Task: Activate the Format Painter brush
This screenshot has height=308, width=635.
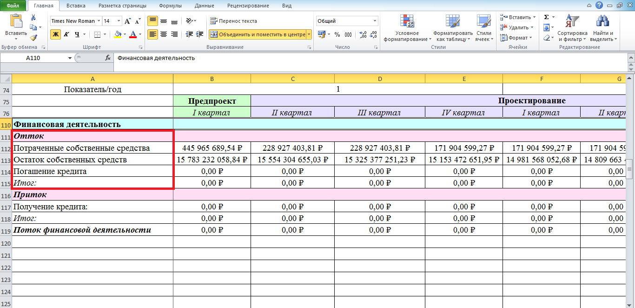Action: (33, 38)
